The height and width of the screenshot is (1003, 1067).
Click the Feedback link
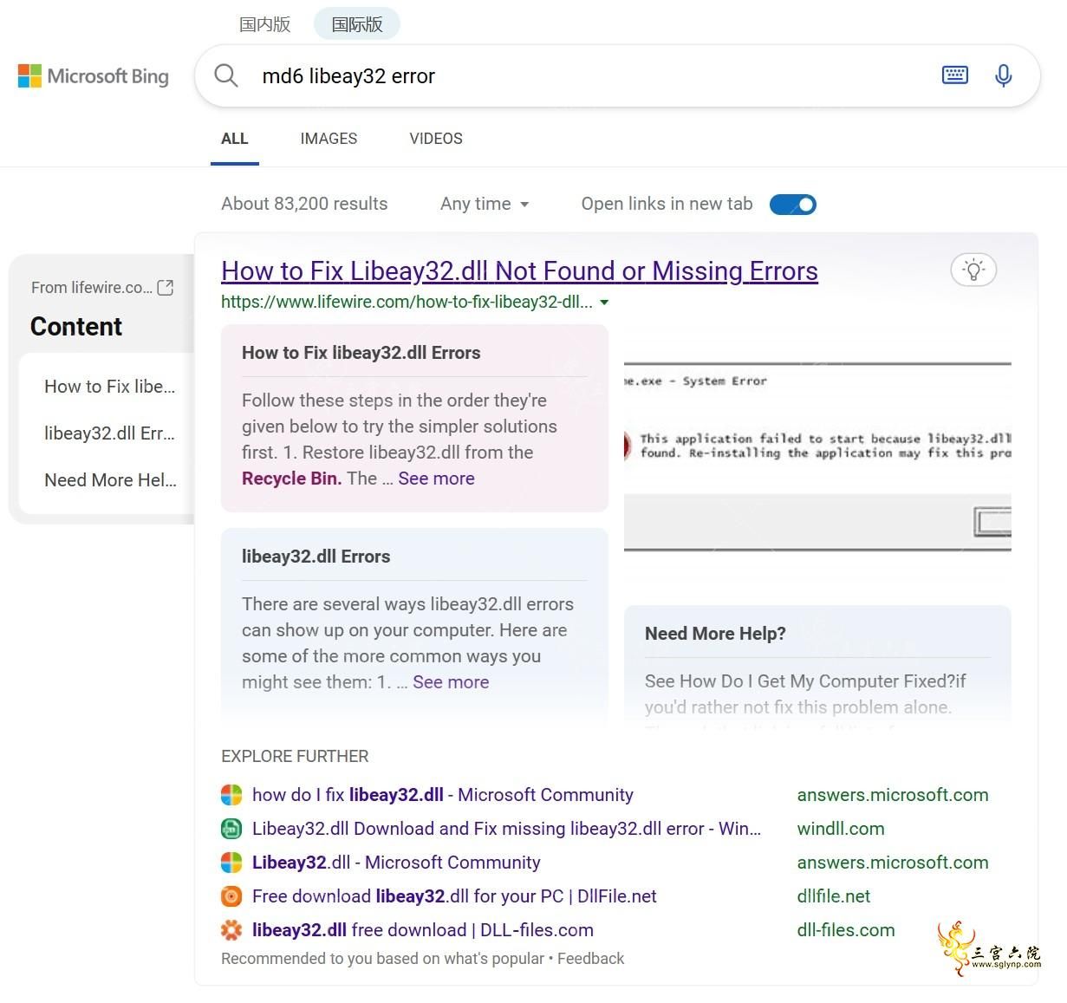tap(590, 959)
